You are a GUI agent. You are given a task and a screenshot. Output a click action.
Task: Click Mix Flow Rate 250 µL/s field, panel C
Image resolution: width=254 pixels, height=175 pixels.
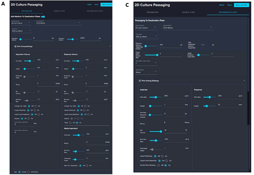pyautogui.click(x=177, y=140)
